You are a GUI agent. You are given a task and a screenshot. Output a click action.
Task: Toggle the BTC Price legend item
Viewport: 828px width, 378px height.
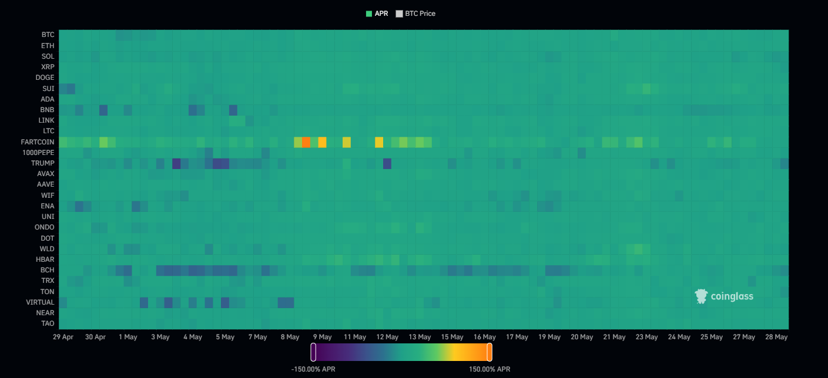415,14
